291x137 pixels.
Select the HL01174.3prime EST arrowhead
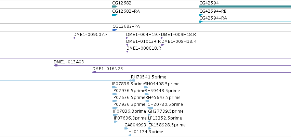pos(130,135)
